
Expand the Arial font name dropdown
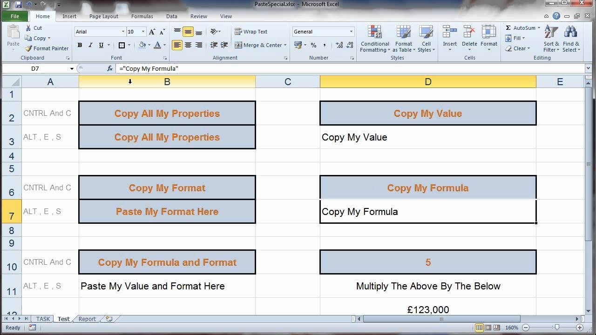122,31
